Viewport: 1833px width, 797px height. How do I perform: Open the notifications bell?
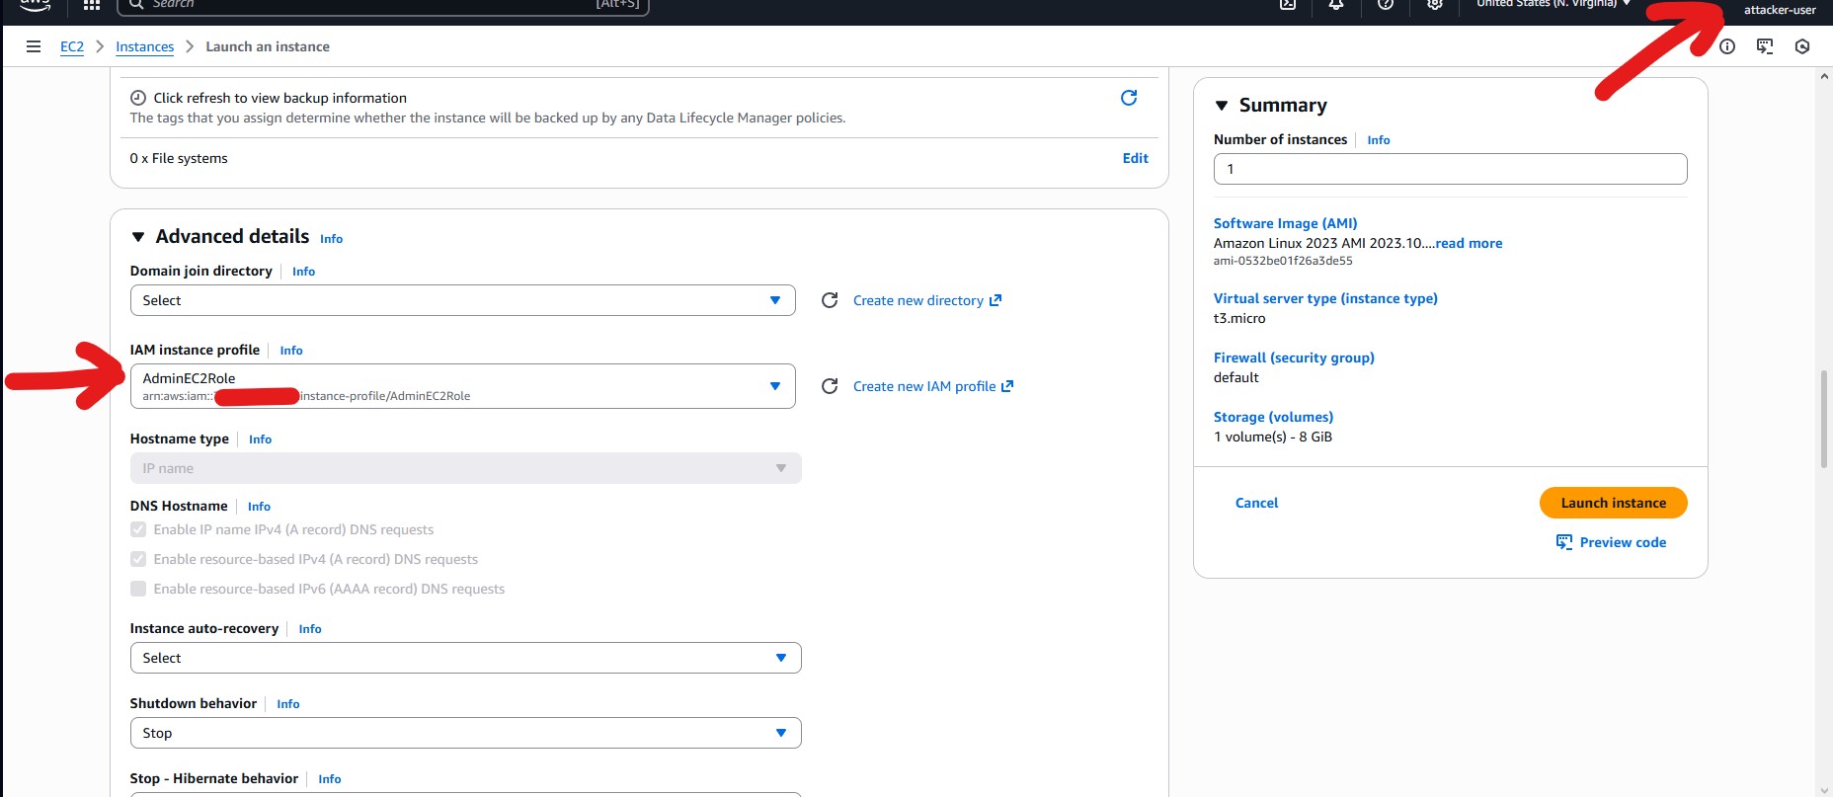[1336, 5]
